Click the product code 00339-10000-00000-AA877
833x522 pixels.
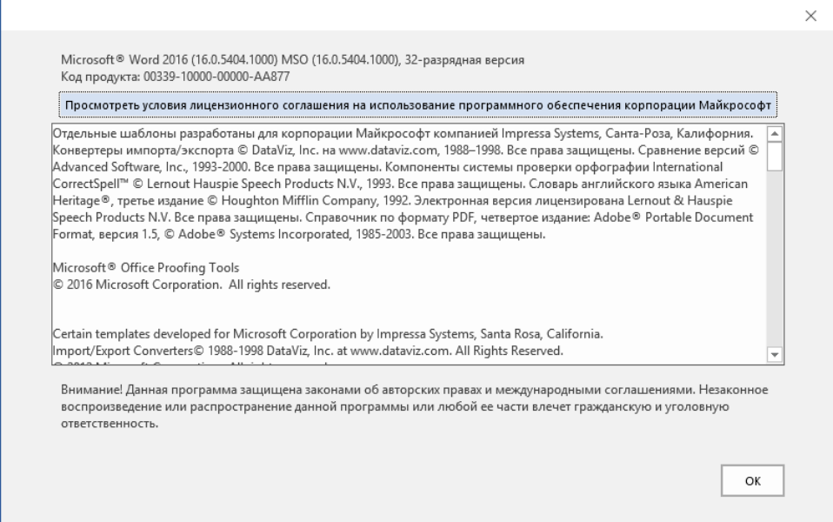coord(217,77)
